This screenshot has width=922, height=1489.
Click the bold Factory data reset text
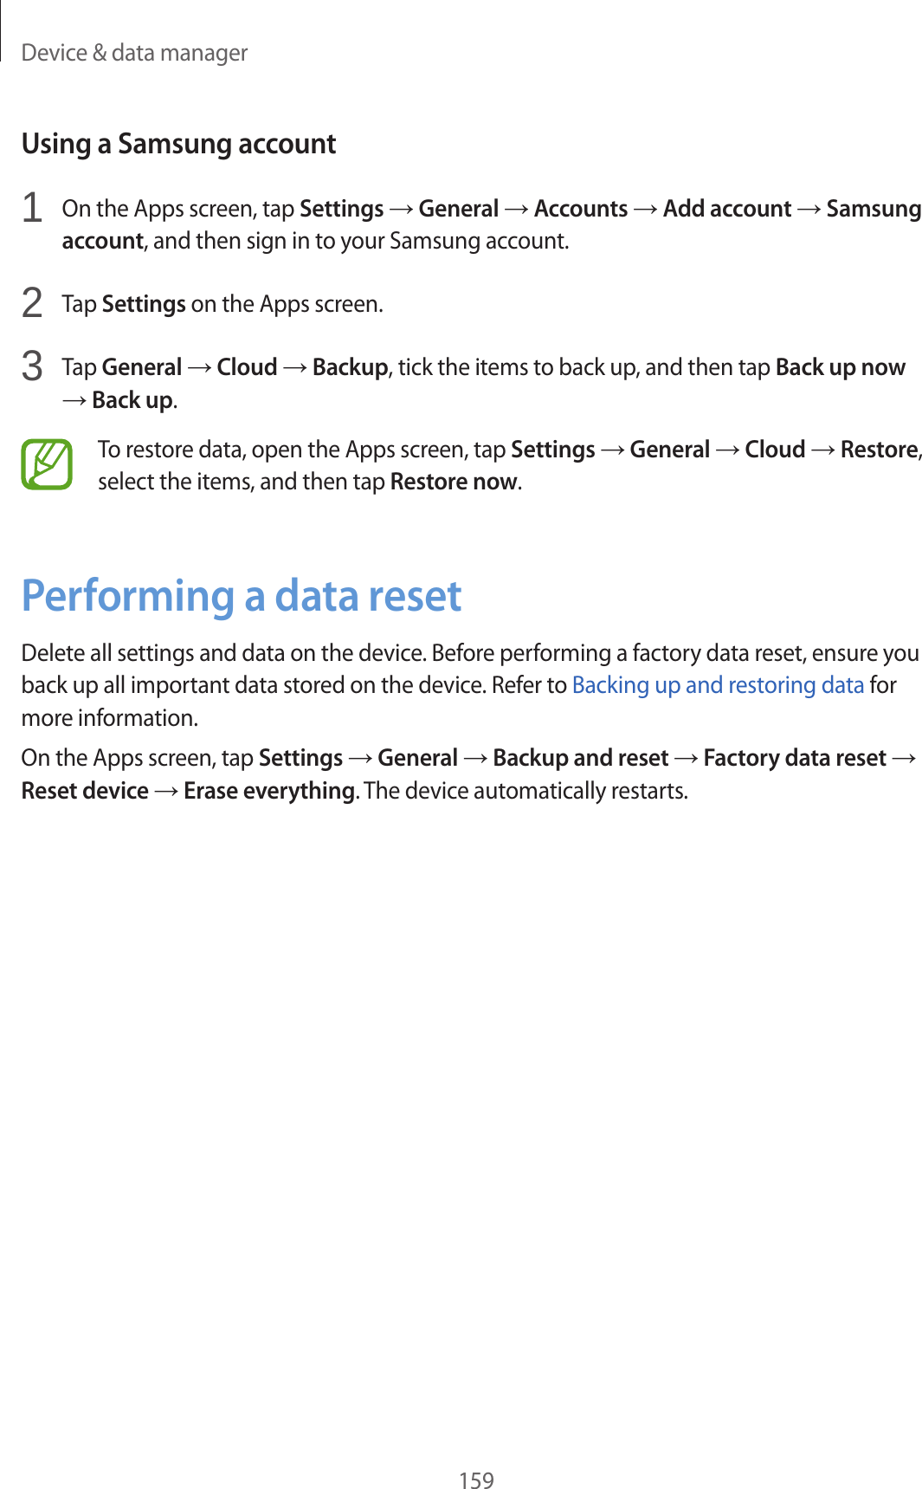click(x=794, y=758)
